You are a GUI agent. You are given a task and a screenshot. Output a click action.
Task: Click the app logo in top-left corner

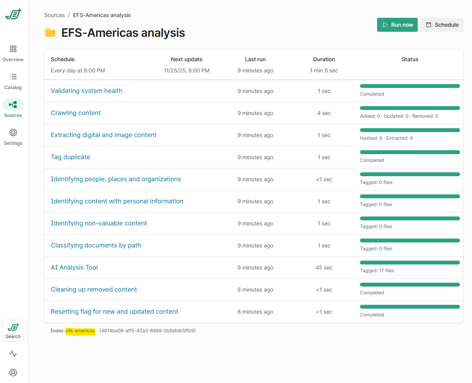tap(14, 14)
